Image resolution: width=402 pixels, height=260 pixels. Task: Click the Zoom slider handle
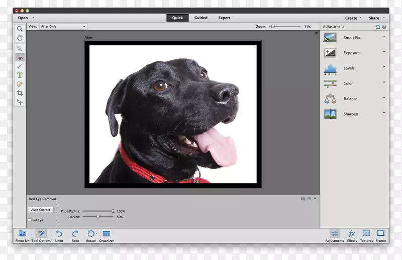pos(273,27)
